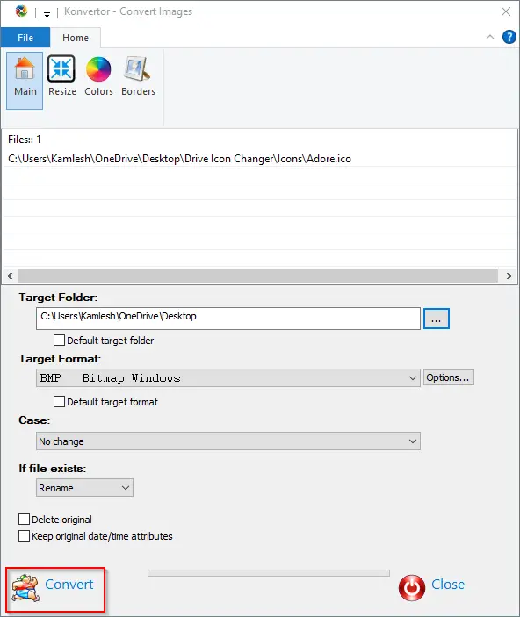Expand the Rename if file exists dropdown
The width and height of the screenshot is (520, 617).
[84, 487]
